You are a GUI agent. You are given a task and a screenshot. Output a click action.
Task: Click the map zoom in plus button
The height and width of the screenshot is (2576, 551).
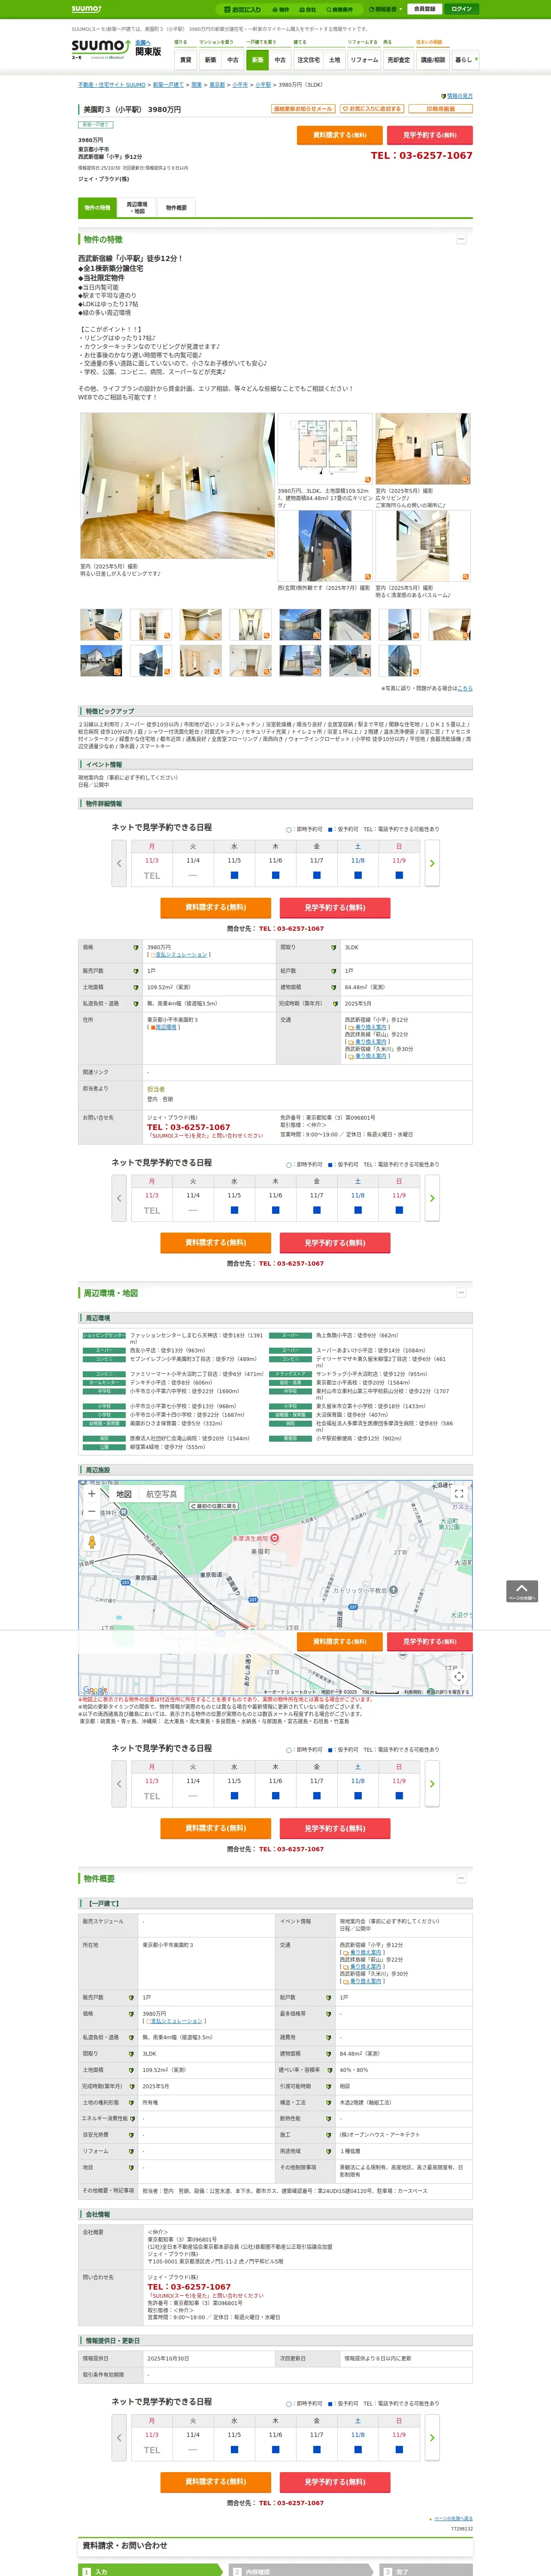[92, 1494]
